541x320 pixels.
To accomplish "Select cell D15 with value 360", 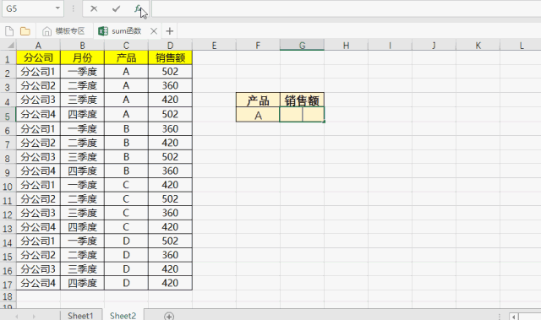I will 170,255.
